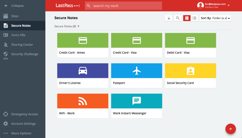The height and width of the screenshot is (138, 242).
Task: Click the zoom magnifier icon in toolbar
Action: coord(178,18)
